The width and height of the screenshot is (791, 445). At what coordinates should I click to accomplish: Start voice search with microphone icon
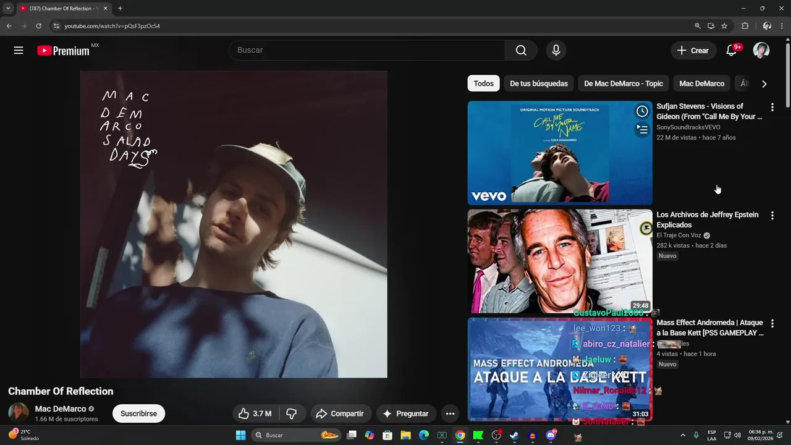coord(556,50)
